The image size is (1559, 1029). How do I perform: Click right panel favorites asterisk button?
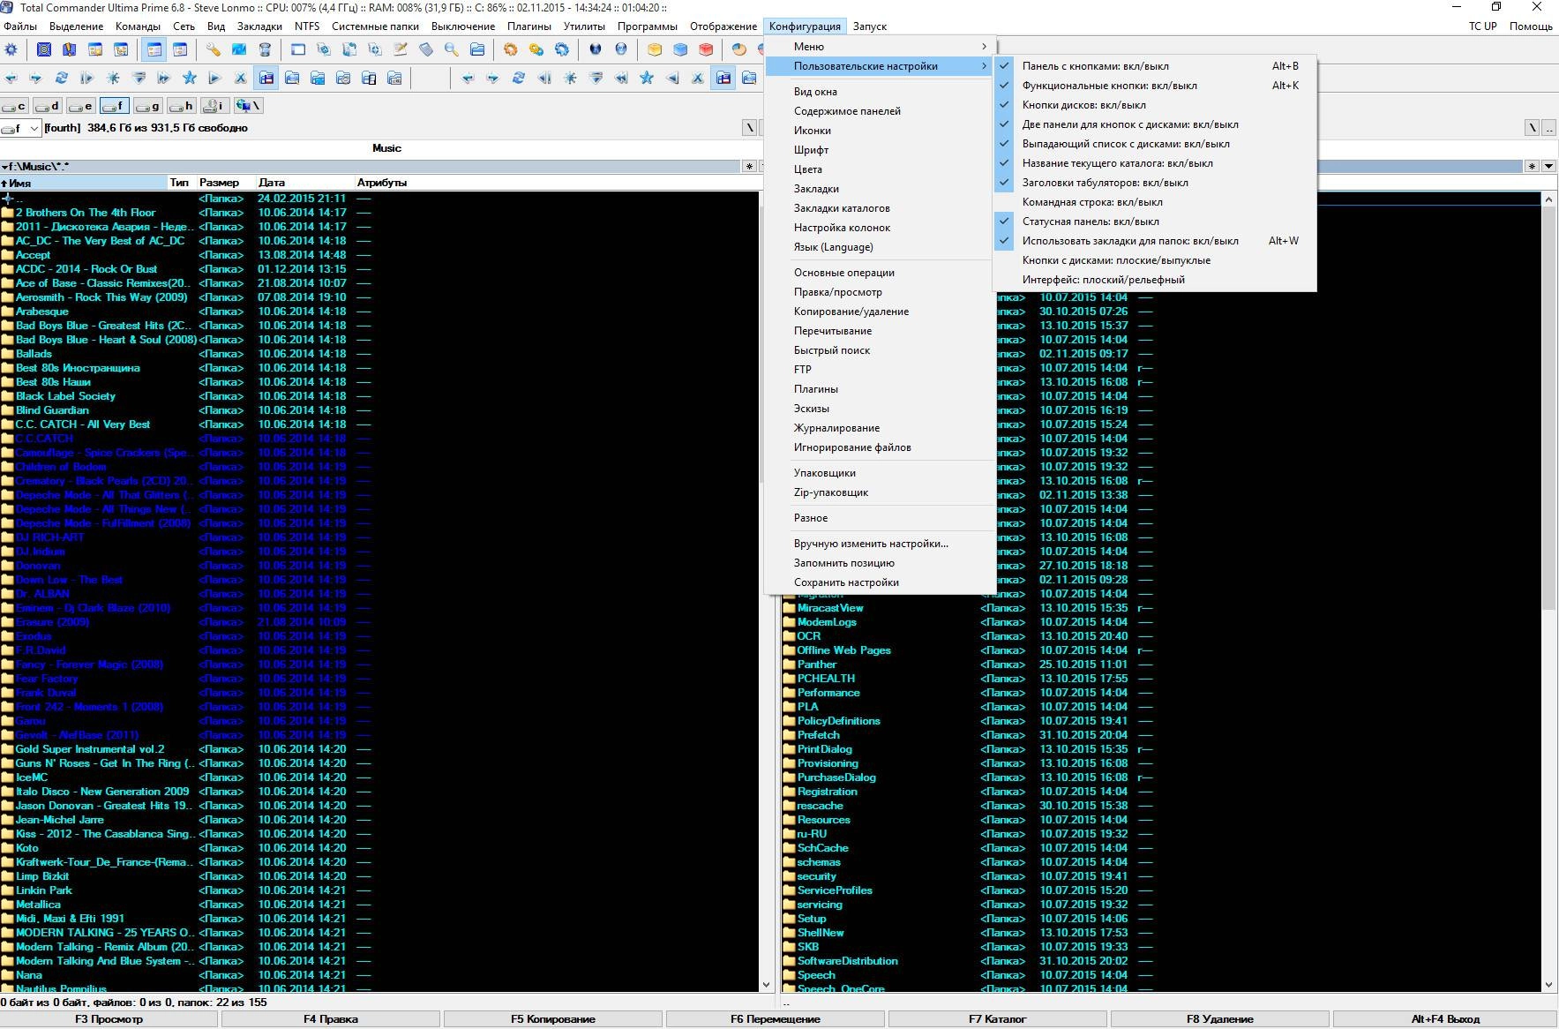point(1532,166)
